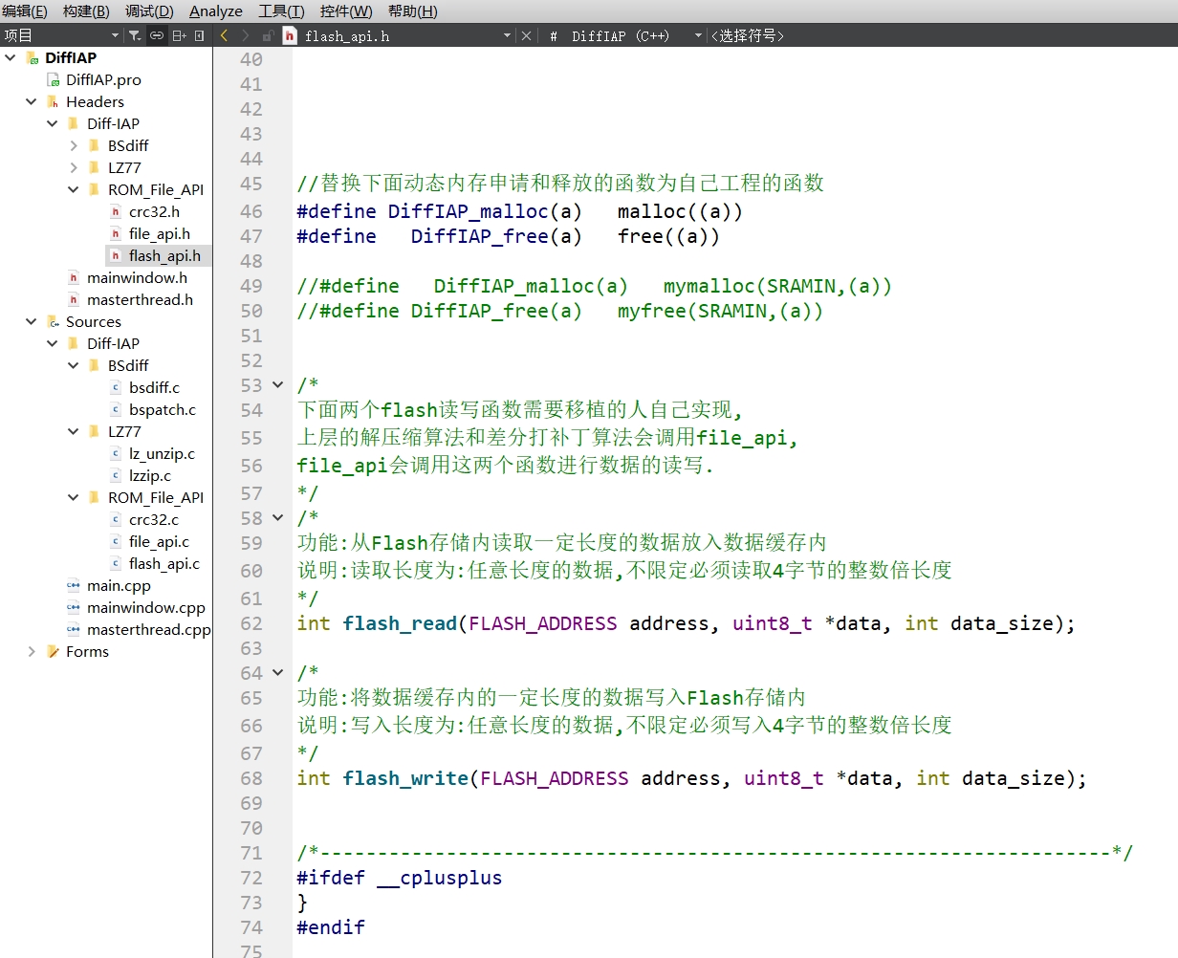
Task: Open bspatch.c source file
Action: click(x=163, y=409)
